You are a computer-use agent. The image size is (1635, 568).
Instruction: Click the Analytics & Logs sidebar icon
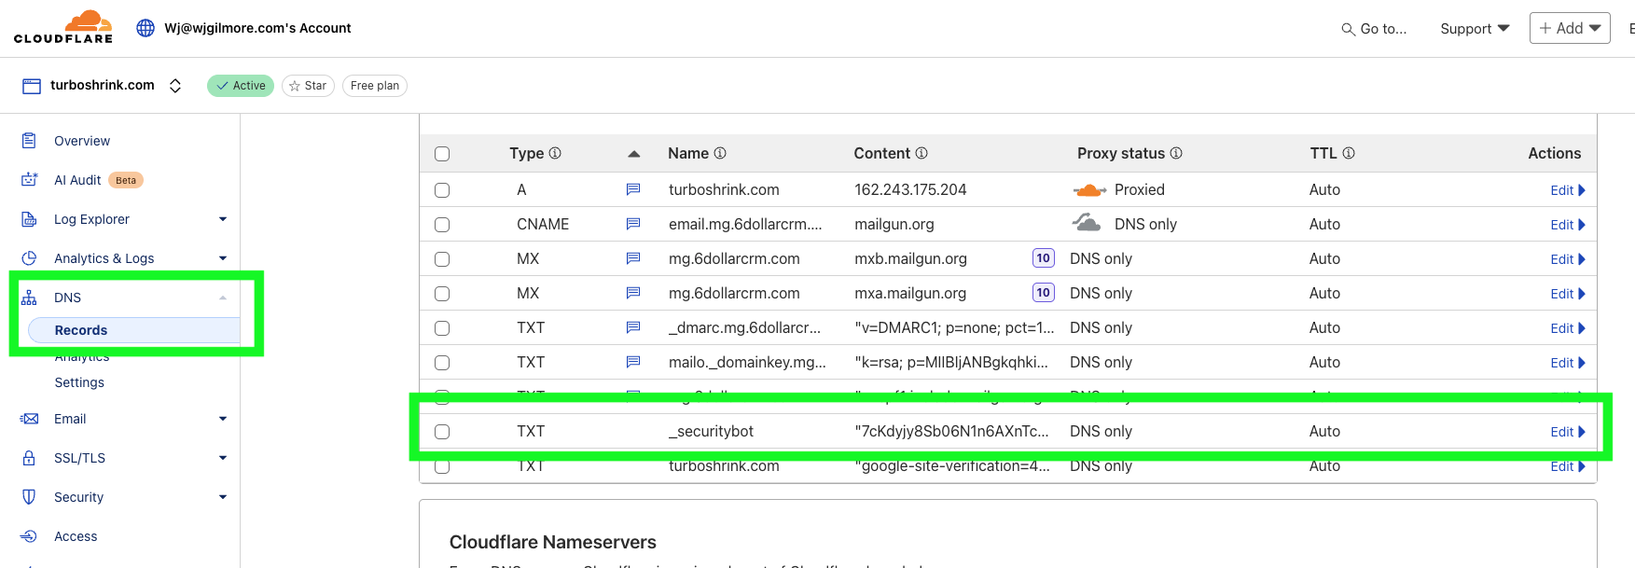pyautogui.click(x=29, y=258)
